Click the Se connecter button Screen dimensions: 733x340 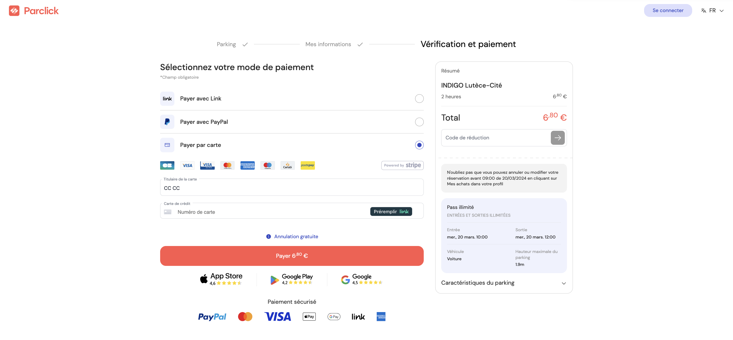[668, 10]
